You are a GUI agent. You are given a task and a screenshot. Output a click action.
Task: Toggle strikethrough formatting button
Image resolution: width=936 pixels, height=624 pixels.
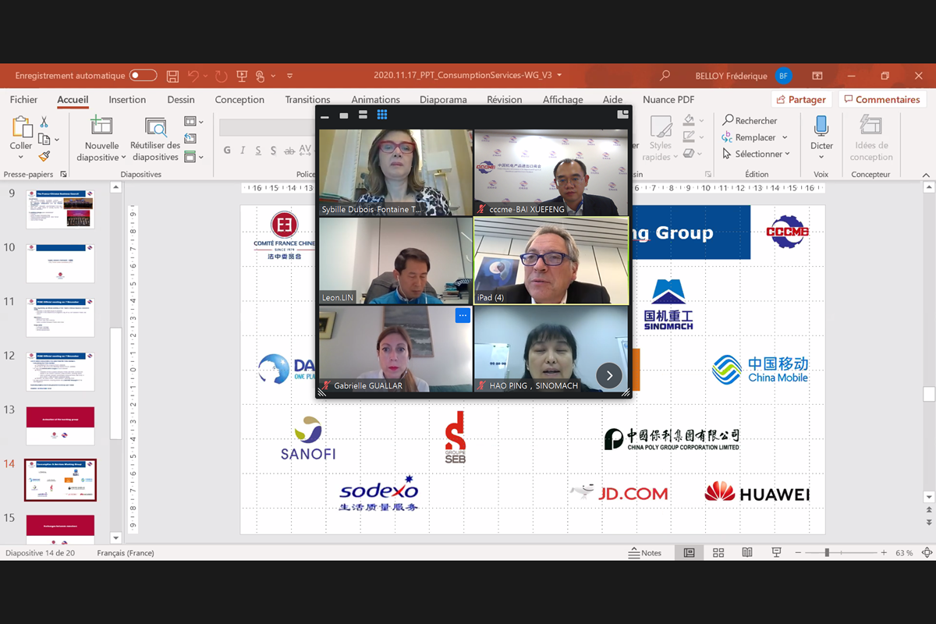[x=289, y=151]
